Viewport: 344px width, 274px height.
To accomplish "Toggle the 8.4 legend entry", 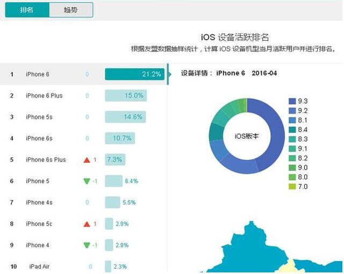I will (298, 129).
